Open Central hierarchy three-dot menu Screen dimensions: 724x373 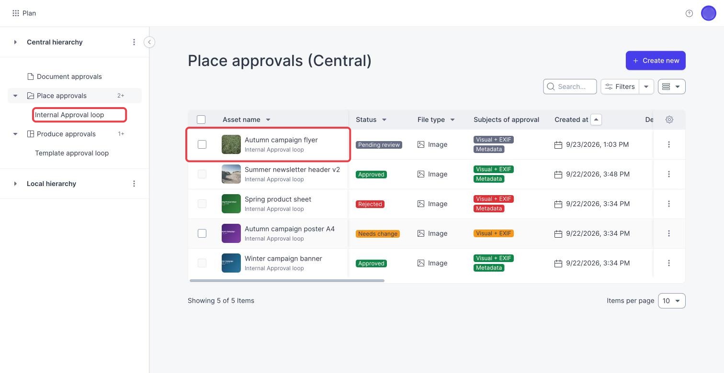(x=134, y=42)
